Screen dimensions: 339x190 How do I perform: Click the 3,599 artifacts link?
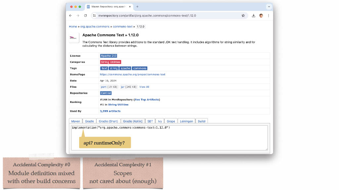click(110, 111)
